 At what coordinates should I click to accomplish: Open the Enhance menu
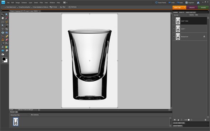click(24, 2)
